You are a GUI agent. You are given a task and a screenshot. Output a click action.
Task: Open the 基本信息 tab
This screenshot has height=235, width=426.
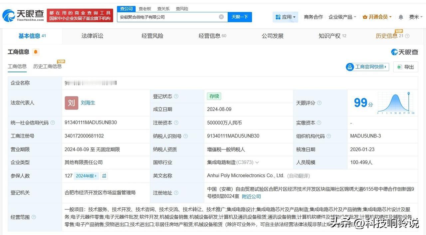pos(32,36)
